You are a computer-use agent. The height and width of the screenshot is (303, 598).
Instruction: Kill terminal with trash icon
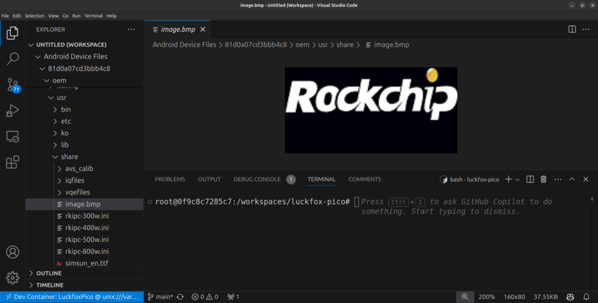(544, 179)
